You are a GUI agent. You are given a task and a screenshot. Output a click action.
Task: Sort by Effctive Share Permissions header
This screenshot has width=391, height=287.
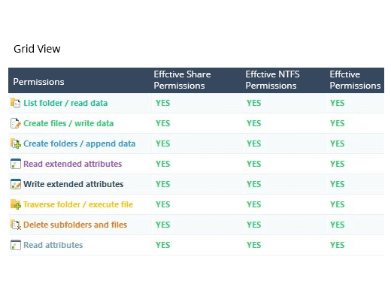tap(182, 80)
